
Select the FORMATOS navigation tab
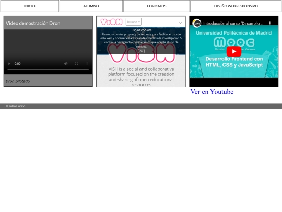[x=157, y=6]
